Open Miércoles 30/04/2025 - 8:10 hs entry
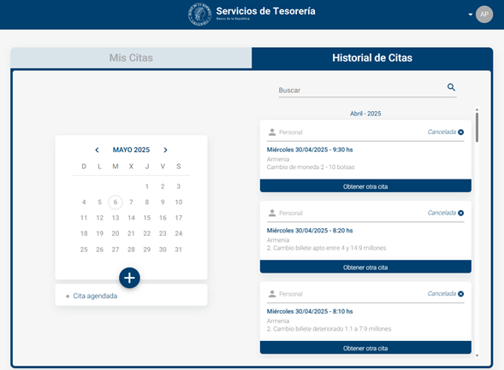 (x=310, y=311)
